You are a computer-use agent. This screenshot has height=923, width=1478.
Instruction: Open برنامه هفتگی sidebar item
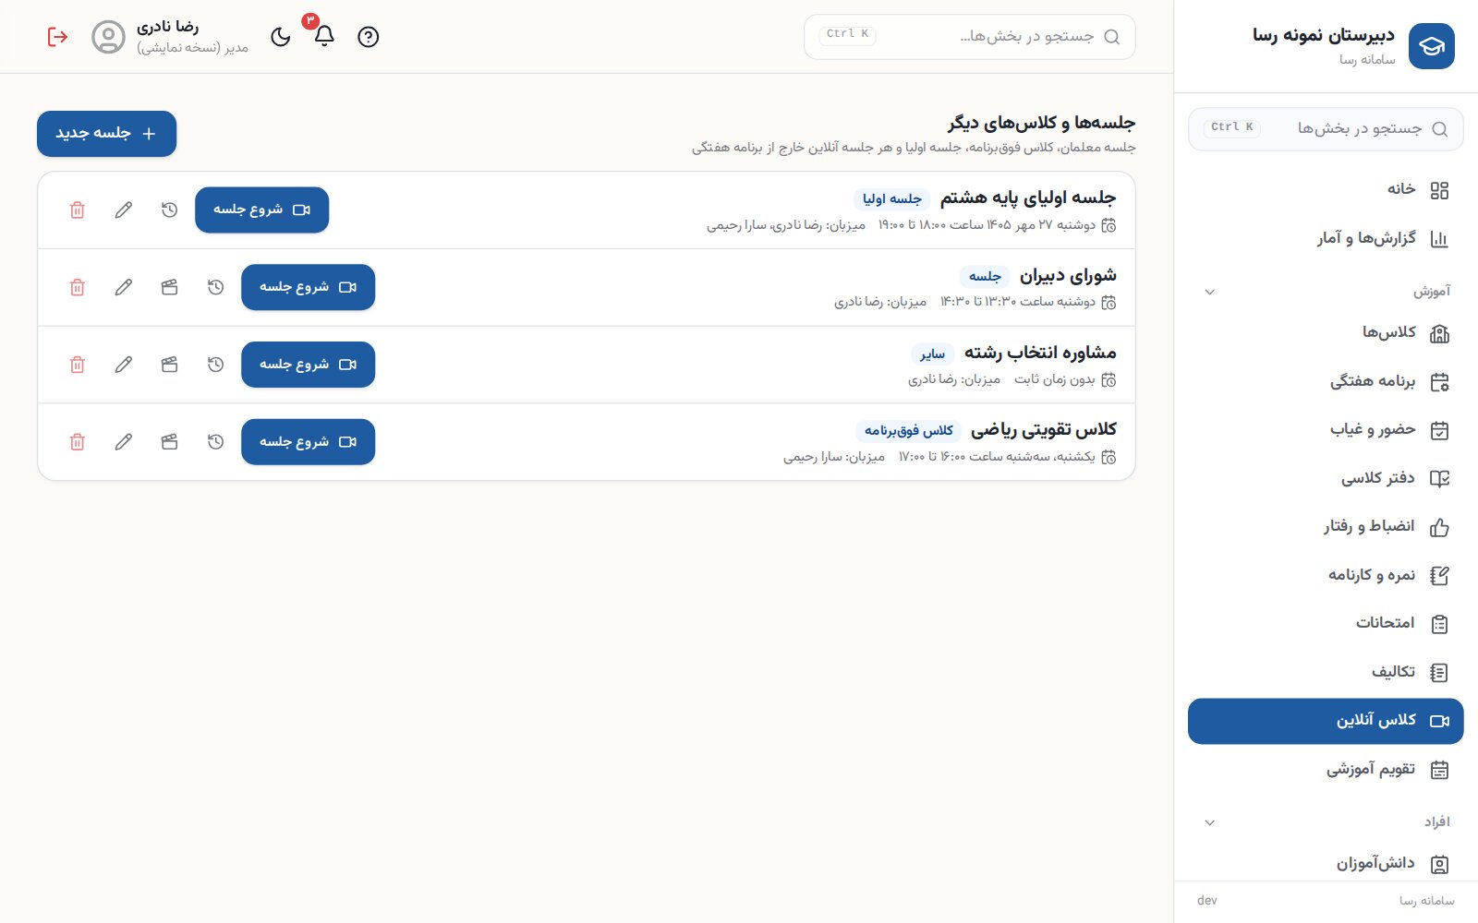pos(1326,382)
